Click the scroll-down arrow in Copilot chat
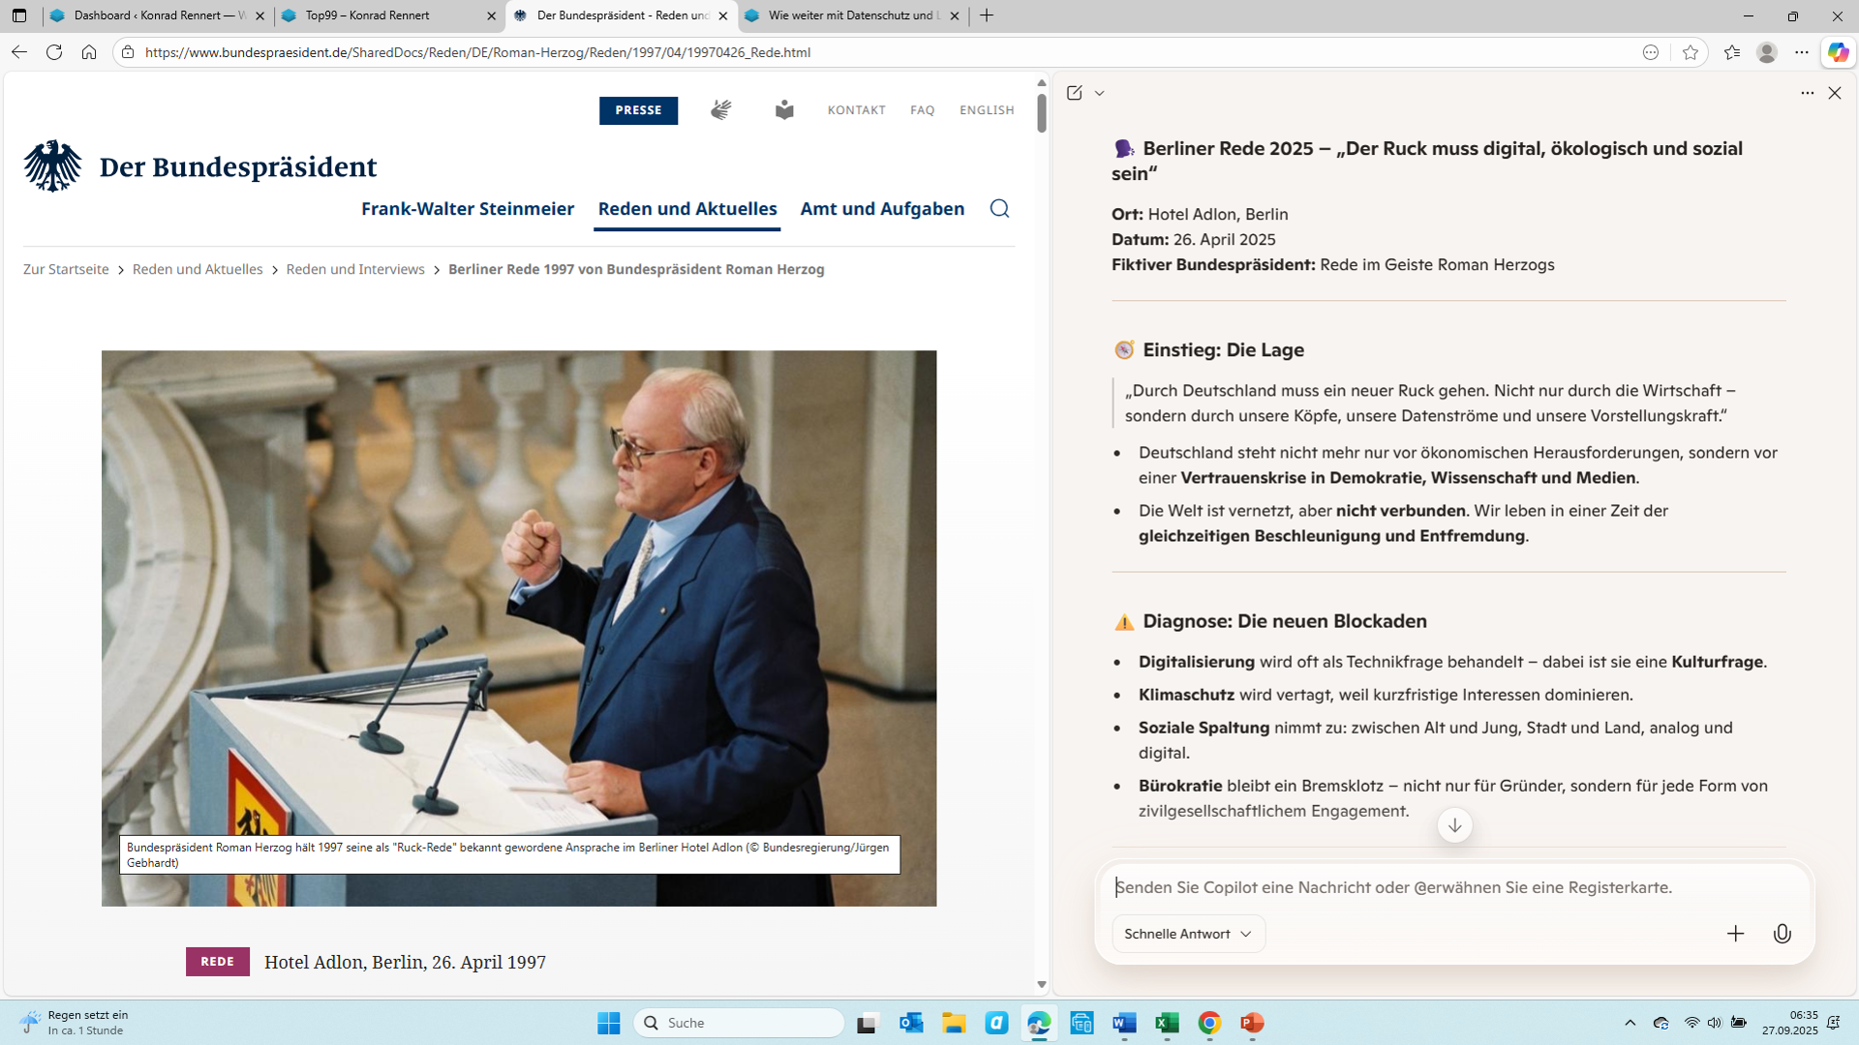This screenshot has width=1859, height=1045. pyautogui.click(x=1454, y=825)
